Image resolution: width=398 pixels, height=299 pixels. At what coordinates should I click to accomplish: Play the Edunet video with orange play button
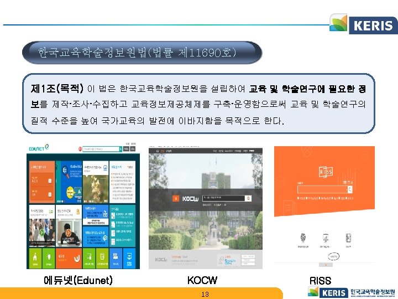click(x=68, y=233)
